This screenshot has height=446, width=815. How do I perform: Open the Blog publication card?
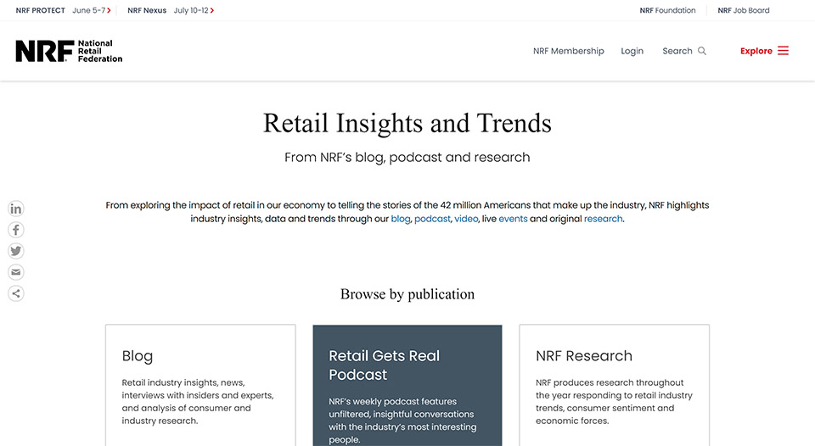click(200, 385)
